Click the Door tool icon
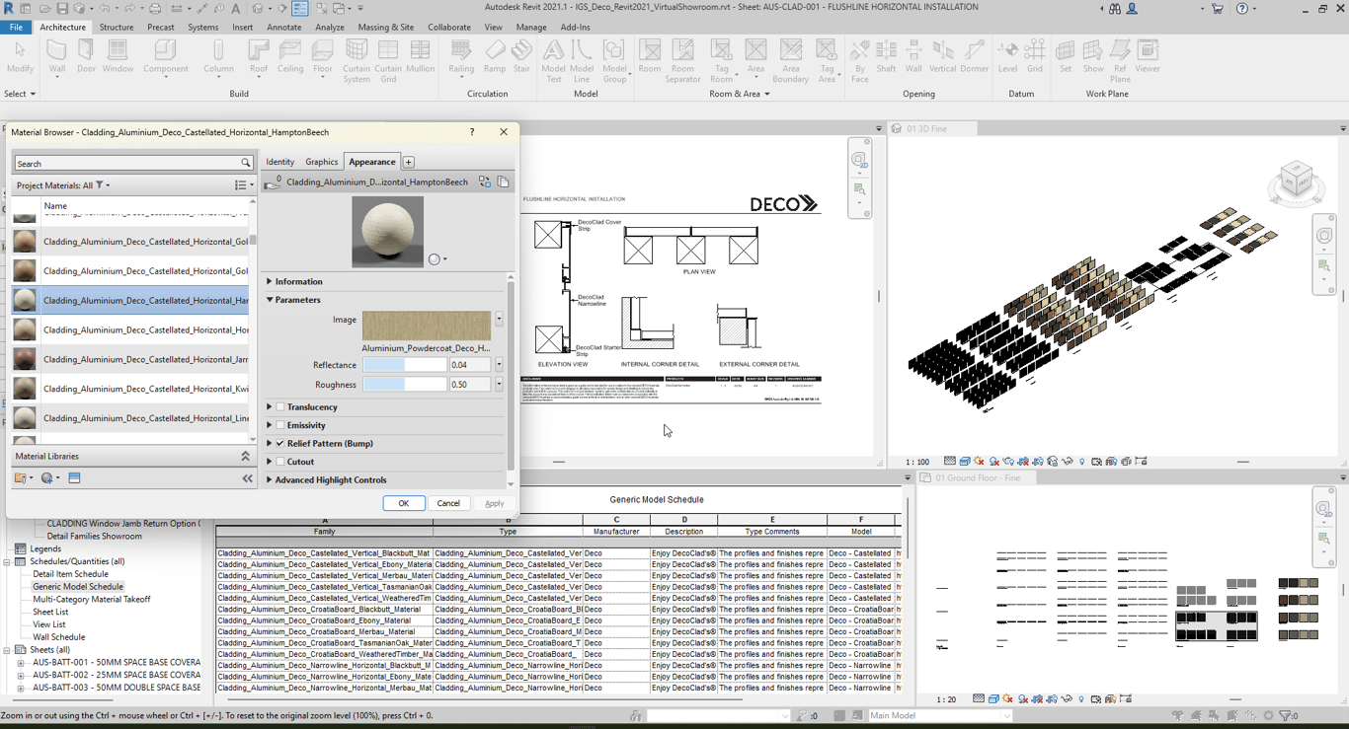1349x729 pixels. (86, 55)
